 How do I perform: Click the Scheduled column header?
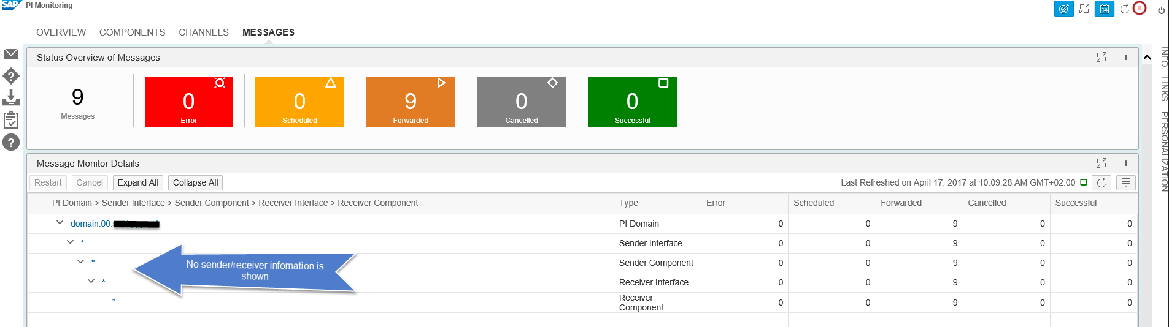831,203
